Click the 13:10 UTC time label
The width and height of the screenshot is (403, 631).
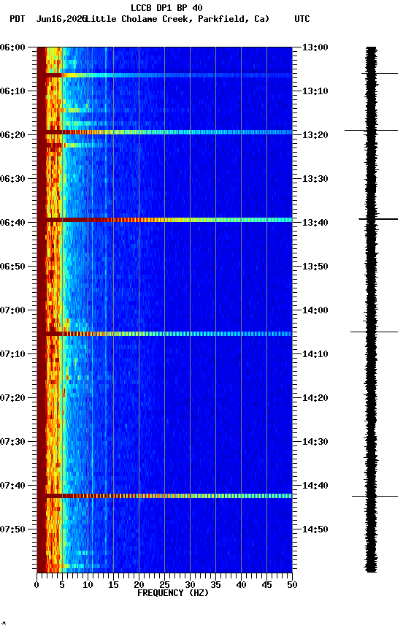(x=315, y=91)
